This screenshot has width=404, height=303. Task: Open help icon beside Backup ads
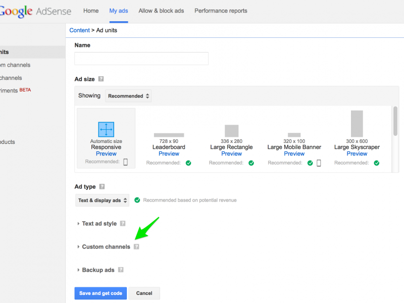(121, 270)
